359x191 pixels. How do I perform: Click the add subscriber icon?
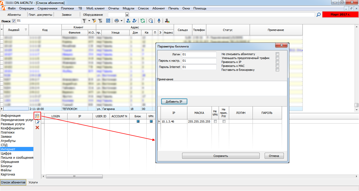129,21
